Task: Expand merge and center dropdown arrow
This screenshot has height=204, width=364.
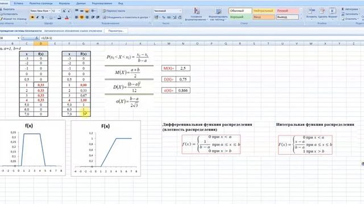Action: click(x=150, y=18)
